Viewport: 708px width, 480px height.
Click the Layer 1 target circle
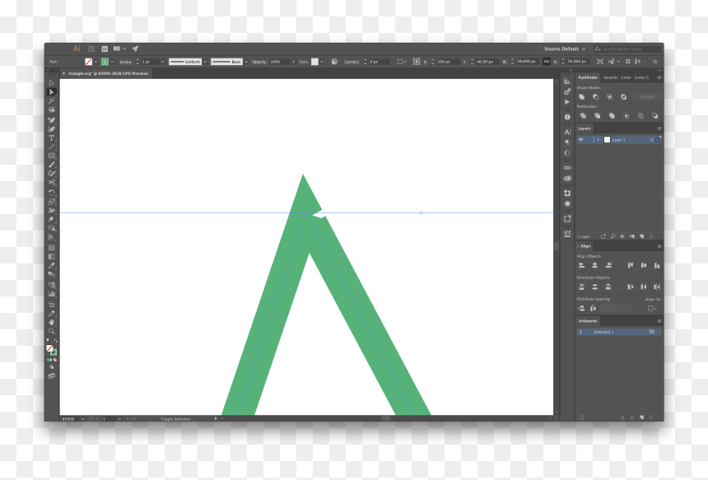click(x=652, y=140)
